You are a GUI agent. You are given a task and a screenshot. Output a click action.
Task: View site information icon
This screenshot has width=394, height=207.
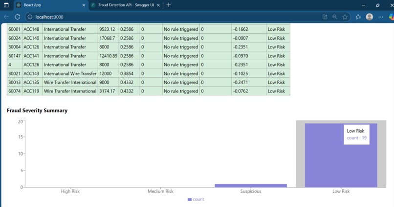[30, 17]
